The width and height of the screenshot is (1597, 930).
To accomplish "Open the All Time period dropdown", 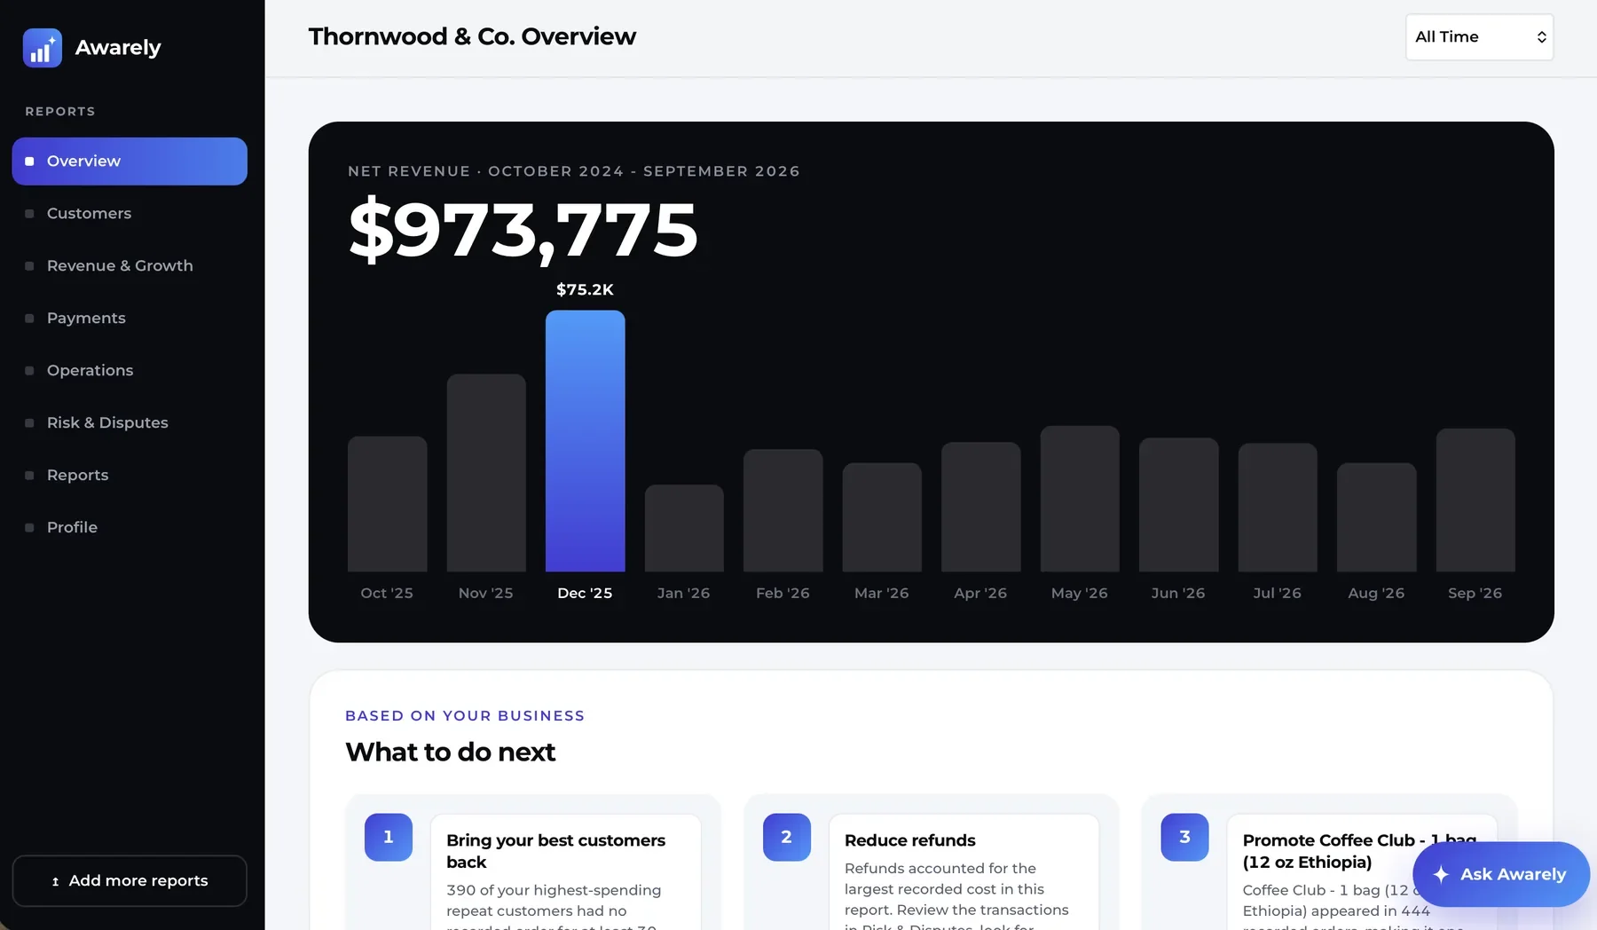I will tap(1479, 37).
